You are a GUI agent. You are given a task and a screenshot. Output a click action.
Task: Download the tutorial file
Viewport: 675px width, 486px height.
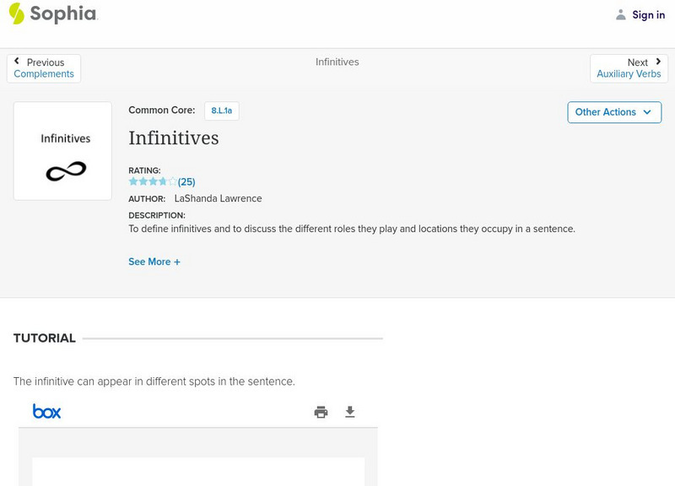[350, 412]
